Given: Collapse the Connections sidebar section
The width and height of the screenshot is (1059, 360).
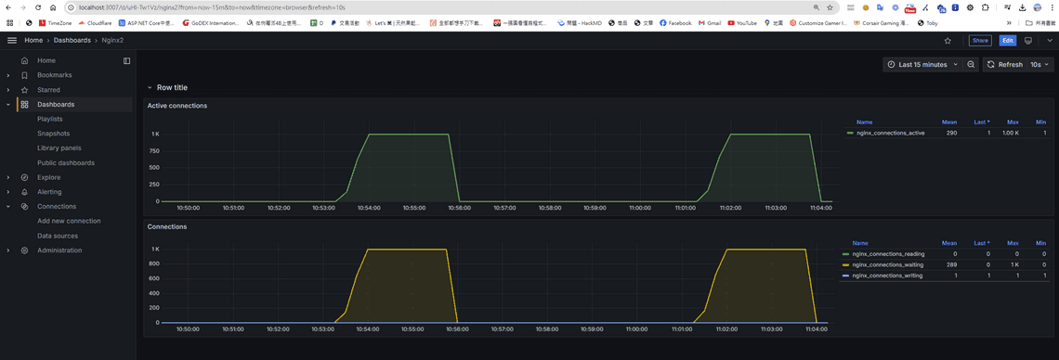Looking at the screenshot, I should (8, 206).
